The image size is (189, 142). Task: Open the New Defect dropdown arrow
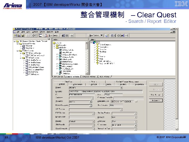[102, 35]
